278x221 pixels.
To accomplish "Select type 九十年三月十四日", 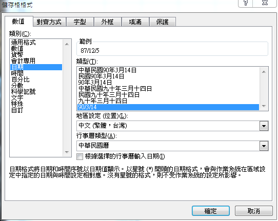I will [168, 101].
